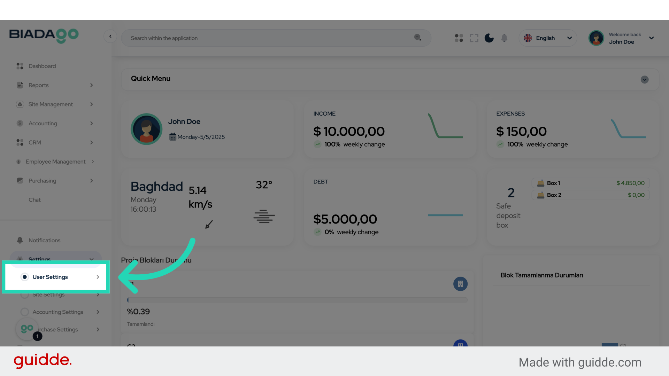Click the building icon on block C1
The width and height of the screenshot is (669, 376).
pos(460,284)
